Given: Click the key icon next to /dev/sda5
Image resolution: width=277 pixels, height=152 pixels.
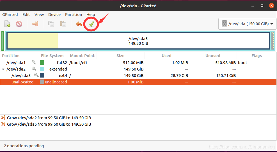Looking at the screenshot, I should (x=36, y=75).
